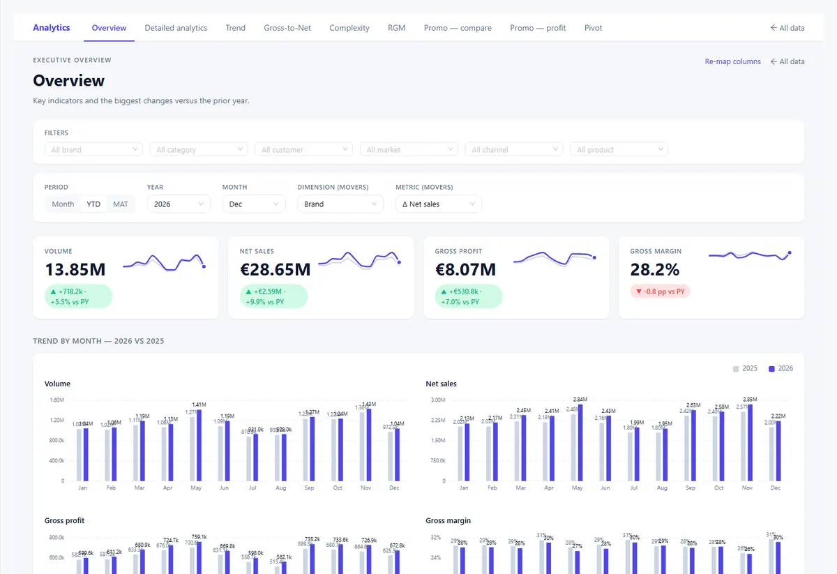Click the Gross margin chart title
Screen dimensions: 837x574
click(448, 520)
